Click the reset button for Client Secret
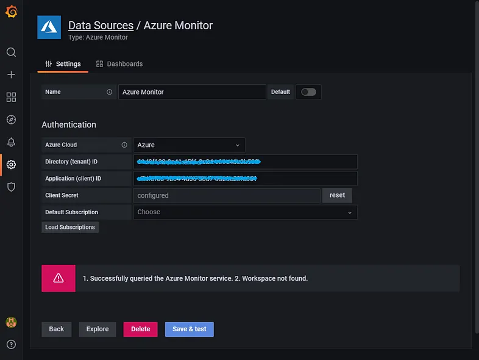 337,195
